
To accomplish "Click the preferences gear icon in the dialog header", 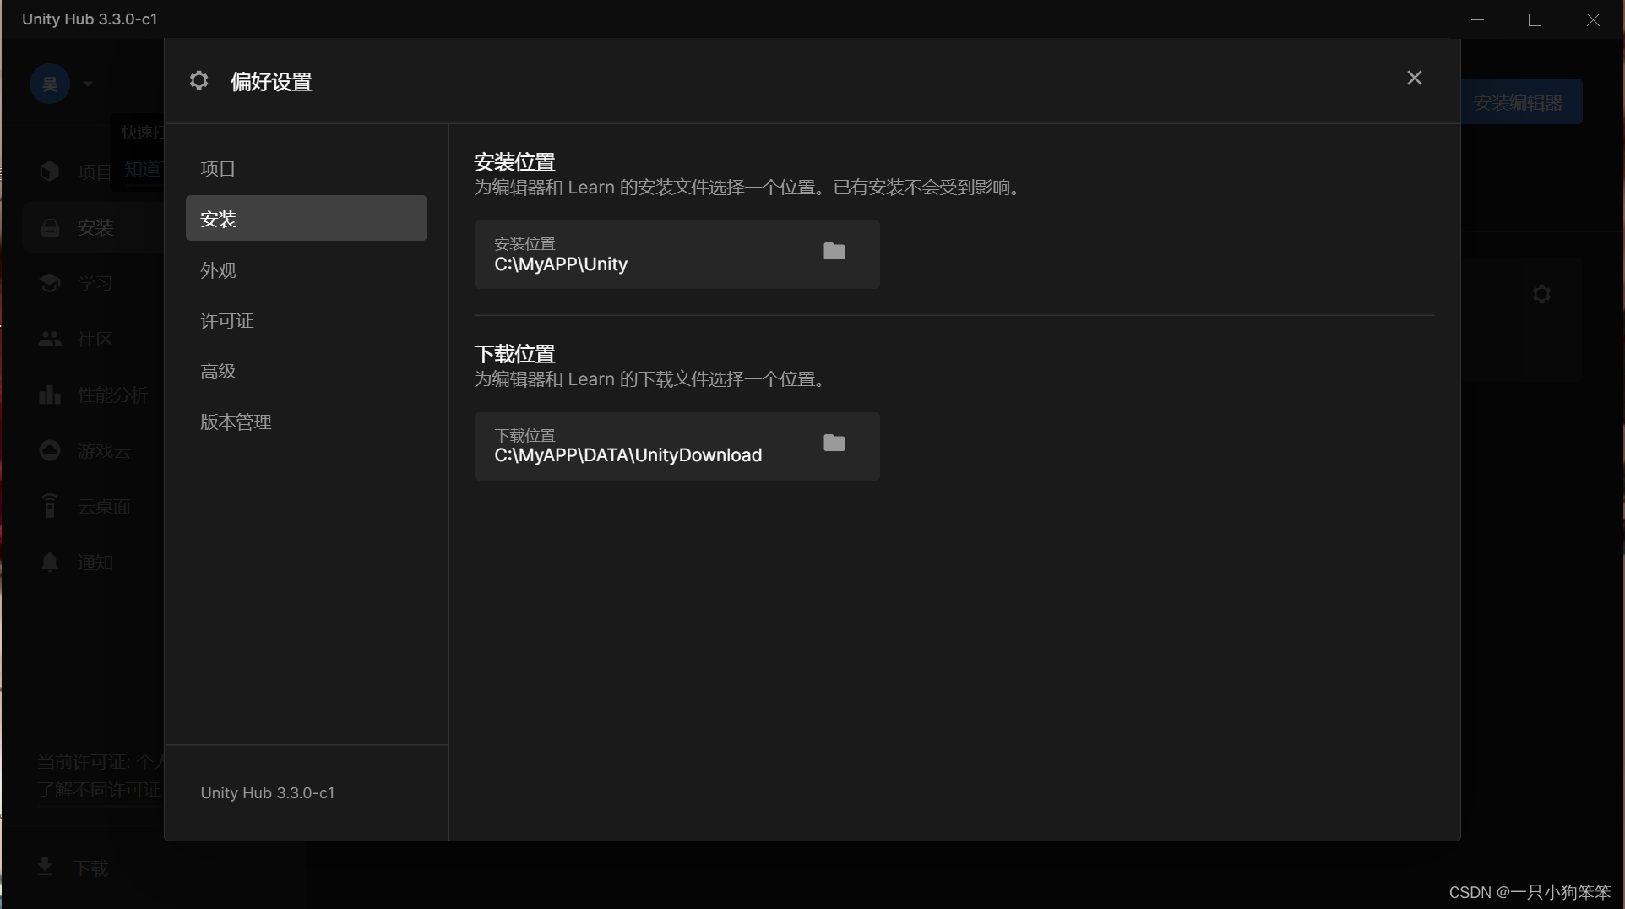I will pos(199,80).
